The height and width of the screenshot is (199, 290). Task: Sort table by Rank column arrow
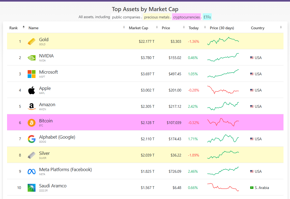24,27
